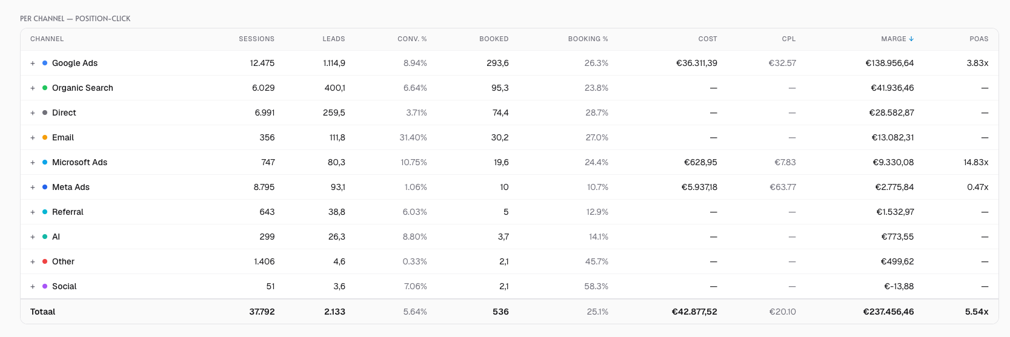Expand the Google Ads row

pos(33,64)
